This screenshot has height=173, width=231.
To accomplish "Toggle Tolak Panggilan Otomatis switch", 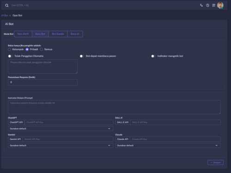I will 10,56.
